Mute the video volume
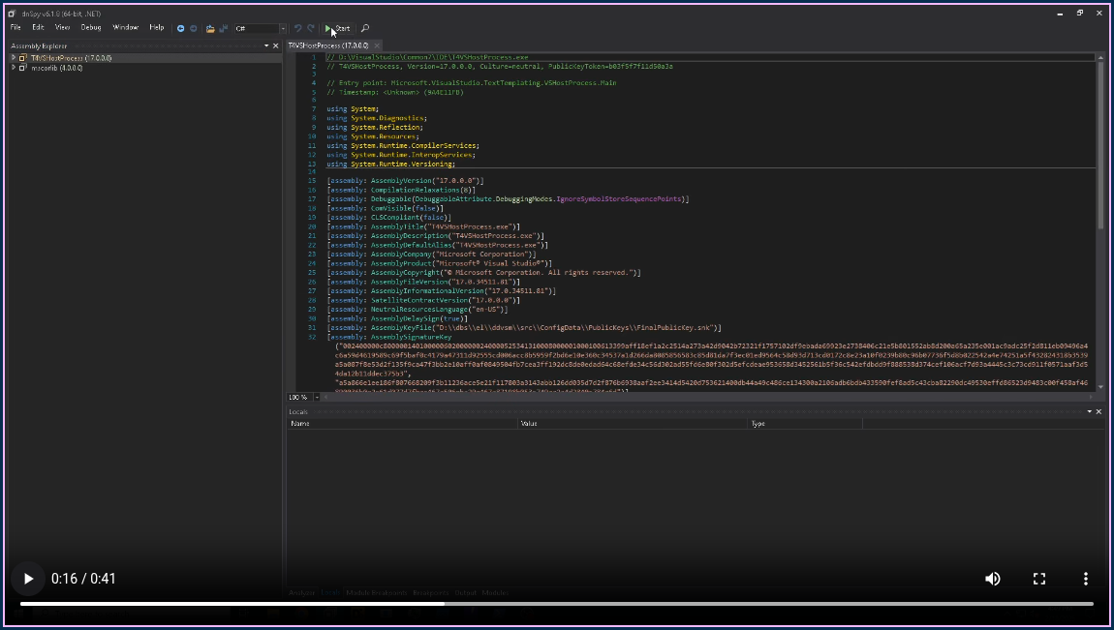 click(993, 579)
